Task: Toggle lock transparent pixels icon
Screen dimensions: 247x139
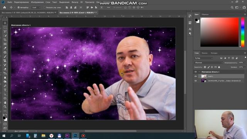Action: click(x=205, y=67)
